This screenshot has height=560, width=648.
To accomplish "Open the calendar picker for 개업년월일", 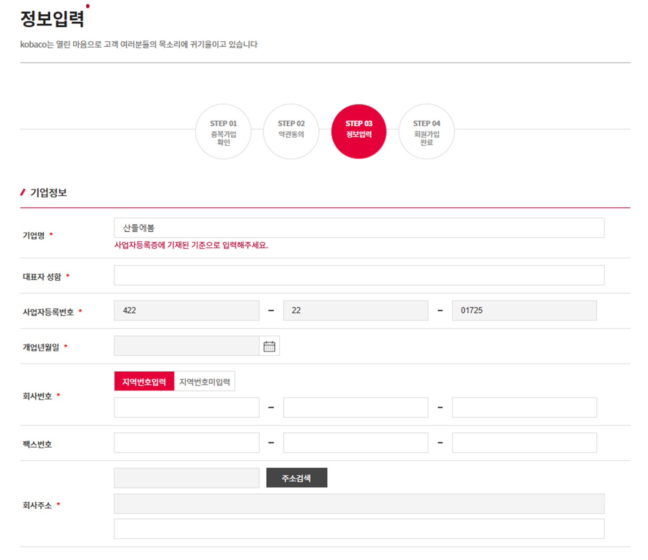I will pyautogui.click(x=269, y=346).
